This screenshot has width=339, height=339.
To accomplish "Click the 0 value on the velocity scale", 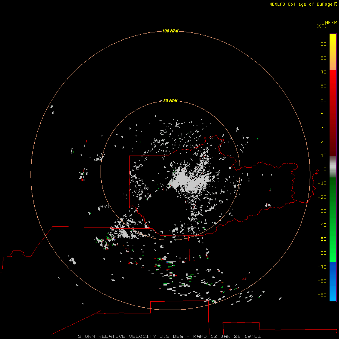I will pos(325,169).
